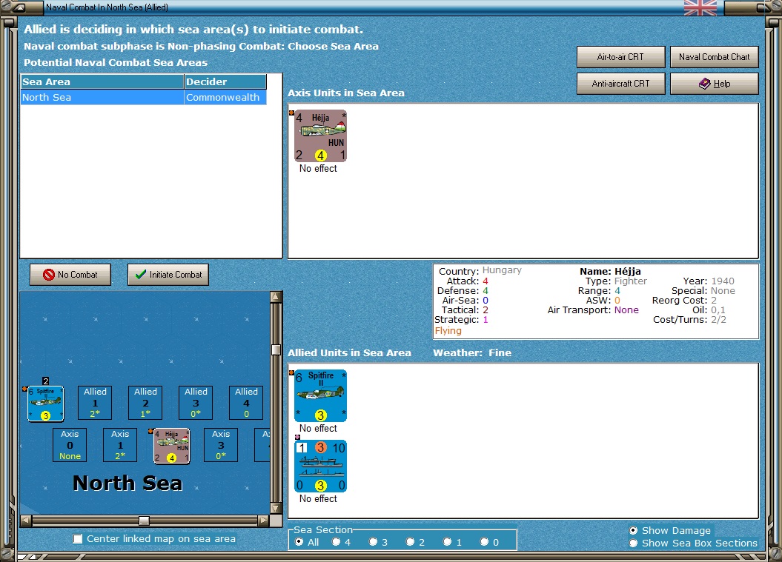The height and width of the screenshot is (562, 782).
Task: Select the North Sea row in the sea area list
Action: point(144,97)
